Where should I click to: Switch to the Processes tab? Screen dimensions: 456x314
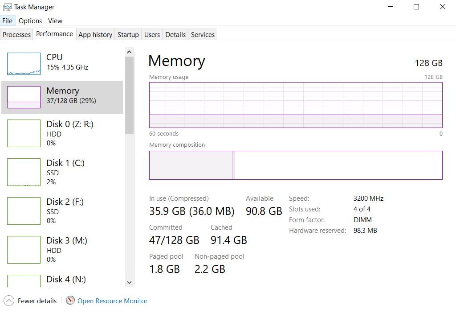click(17, 35)
